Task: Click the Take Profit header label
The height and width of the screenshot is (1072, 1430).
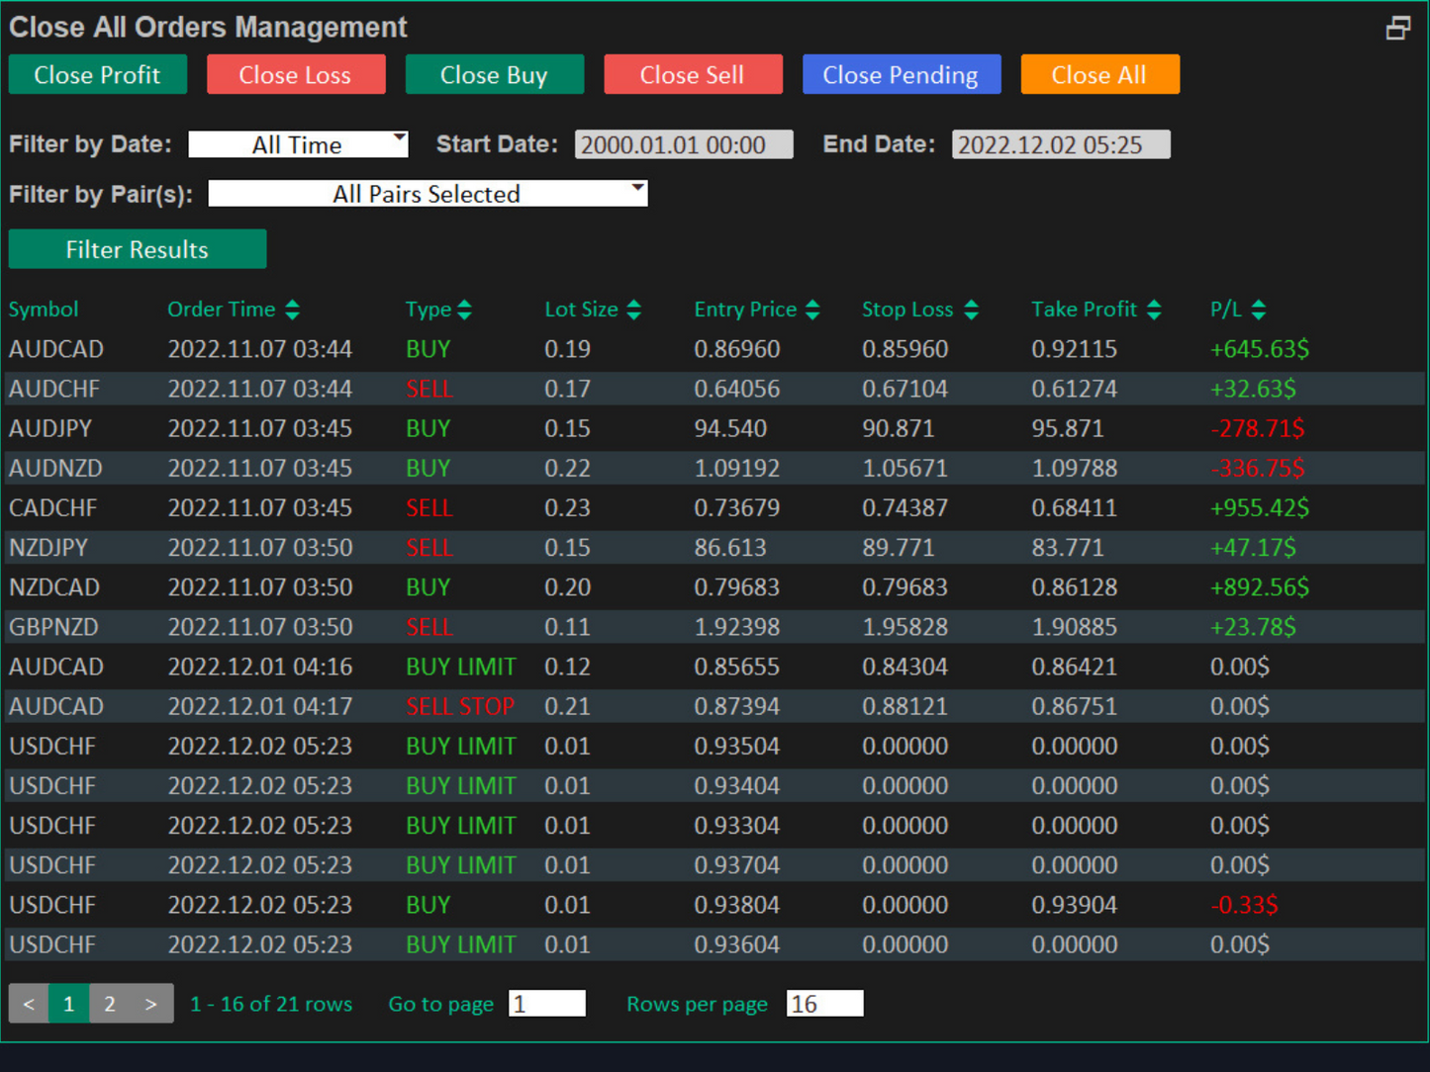Action: point(1084,310)
